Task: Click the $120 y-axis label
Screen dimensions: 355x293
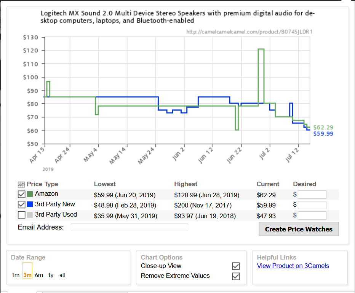Action: 30,51
